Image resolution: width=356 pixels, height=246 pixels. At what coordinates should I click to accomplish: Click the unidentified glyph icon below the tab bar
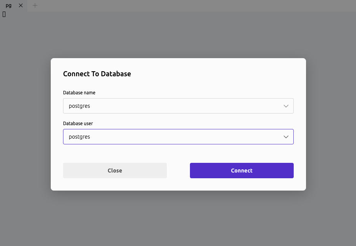pyautogui.click(x=4, y=14)
